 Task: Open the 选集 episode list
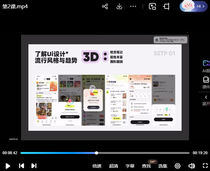163,166
